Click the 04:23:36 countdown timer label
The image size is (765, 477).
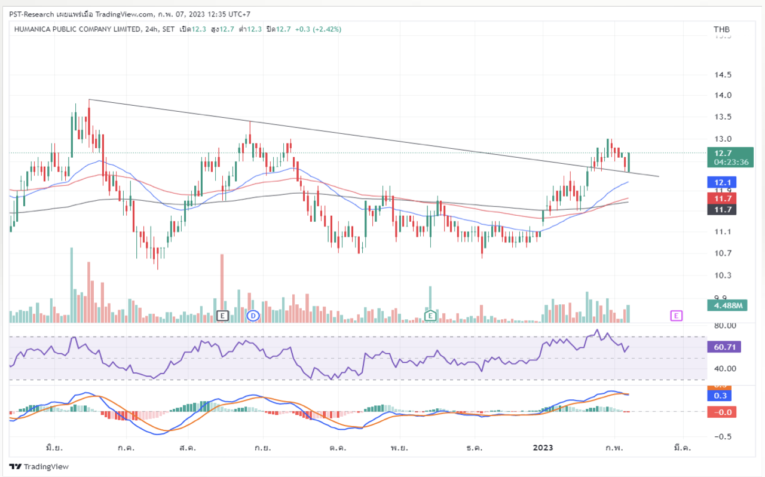(x=730, y=162)
